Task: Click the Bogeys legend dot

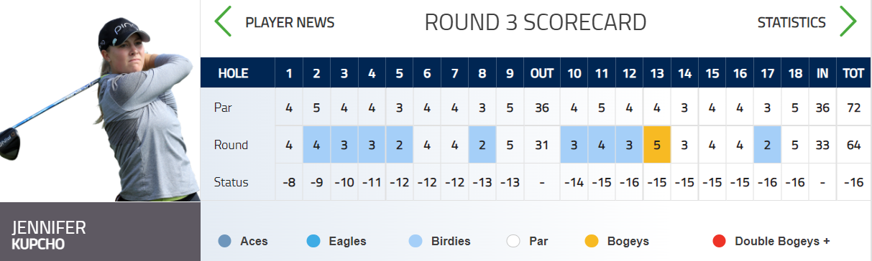Action: (592, 241)
